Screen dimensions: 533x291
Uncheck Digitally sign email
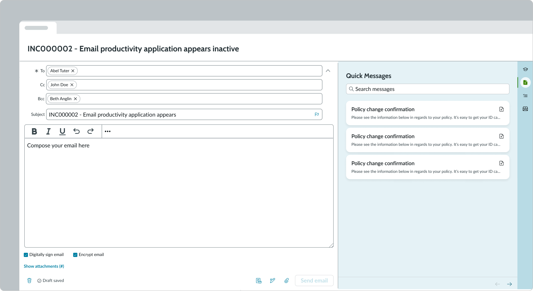(x=26, y=255)
